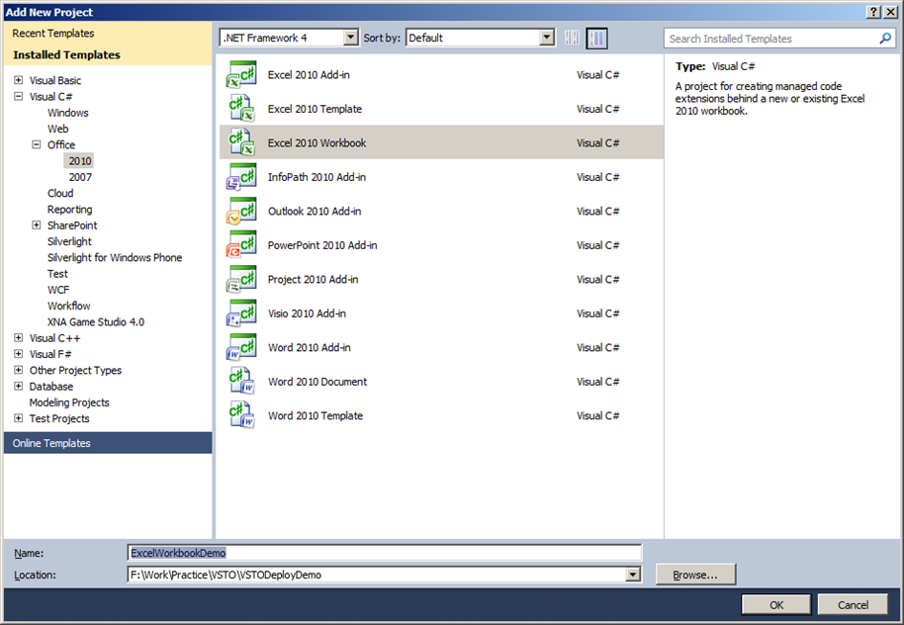Open the .NET Framework version dropdown
Screen dimensions: 904x625
[350, 38]
